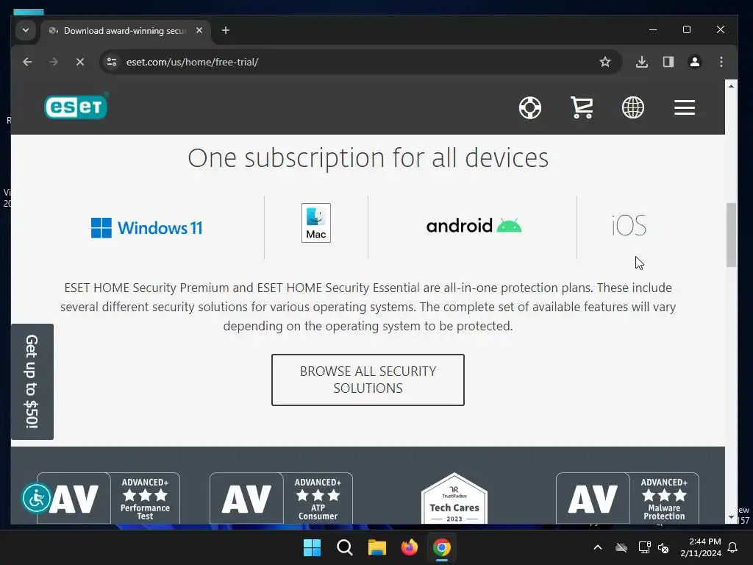Click AV Advanced+ ATP Consumer badge

282,498
